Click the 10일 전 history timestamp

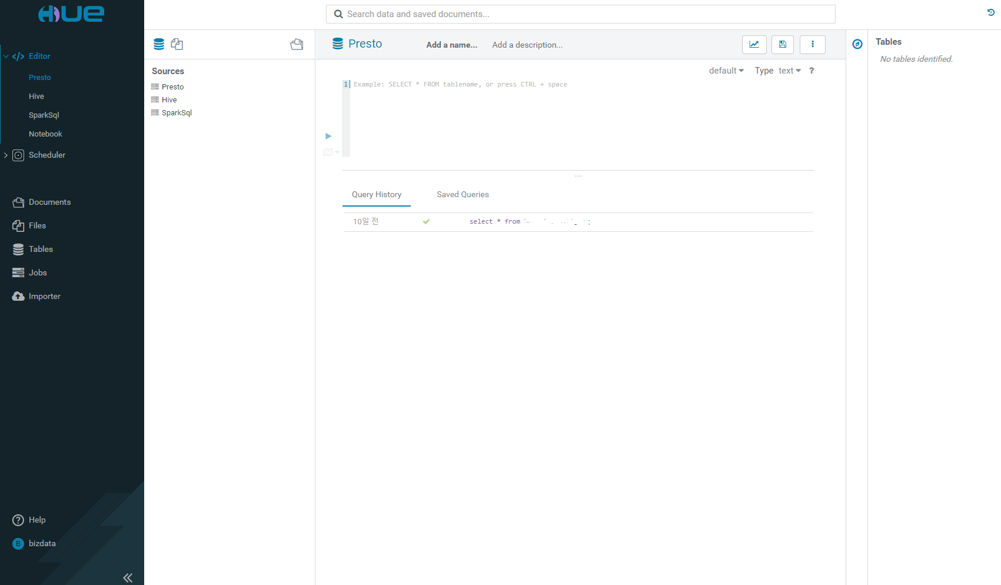(x=366, y=222)
